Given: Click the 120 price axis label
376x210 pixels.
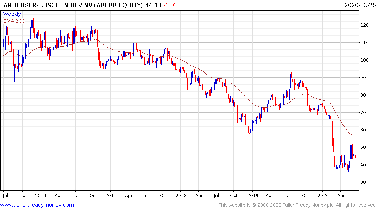Looking at the screenshot, I should (364, 25).
